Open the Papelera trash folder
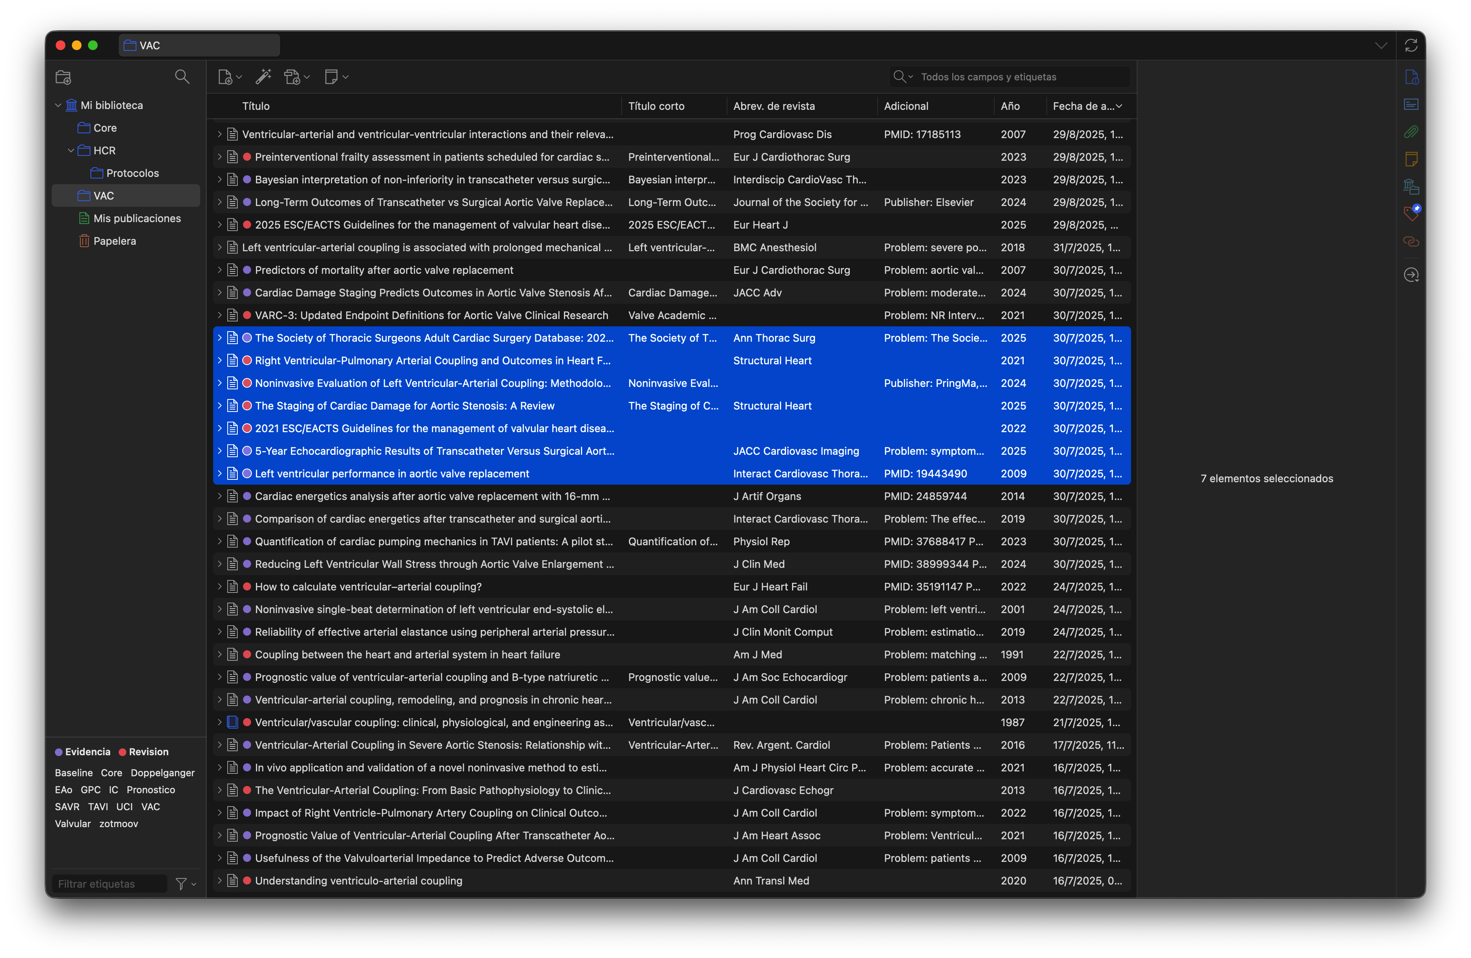The image size is (1471, 958). [x=114, y=241]
